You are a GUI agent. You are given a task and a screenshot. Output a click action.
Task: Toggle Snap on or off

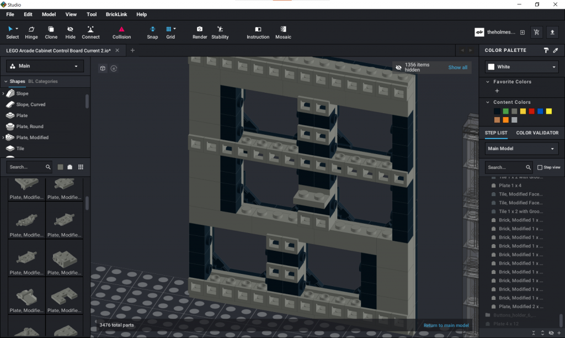[152, 31]
